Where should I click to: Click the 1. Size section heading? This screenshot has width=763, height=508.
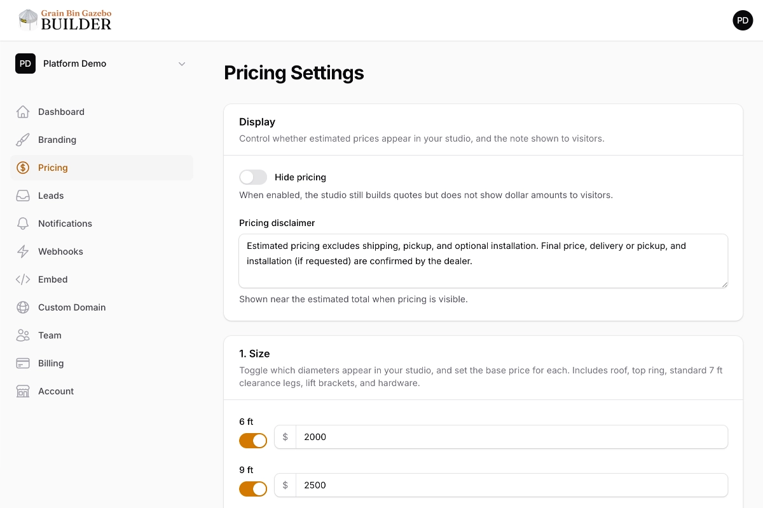click(x=254, y=354)
